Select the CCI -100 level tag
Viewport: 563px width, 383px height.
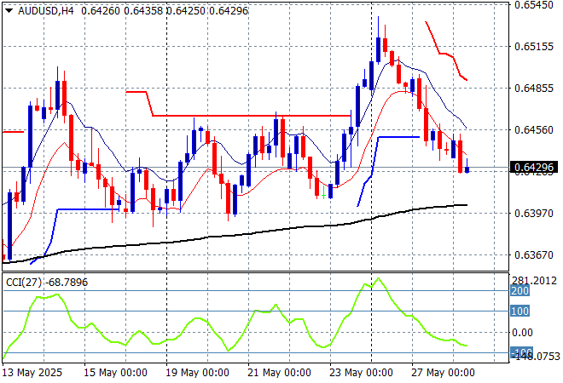click(x=520, y=353)
